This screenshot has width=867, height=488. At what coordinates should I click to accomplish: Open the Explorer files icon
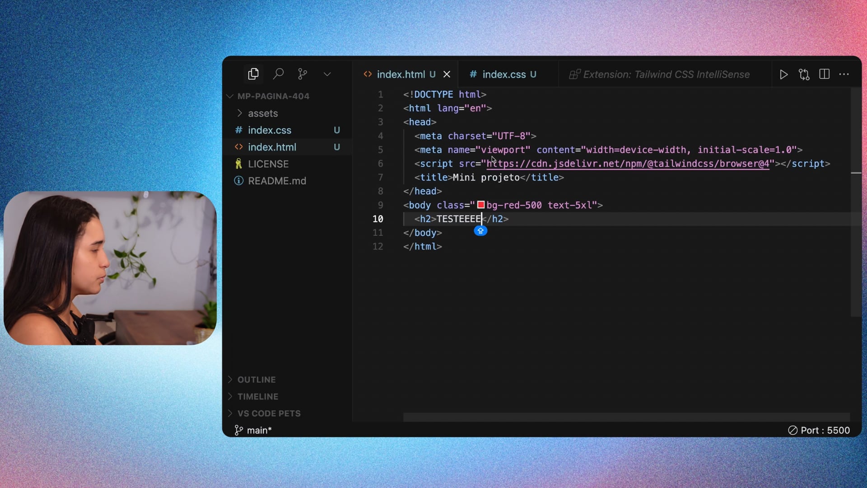(253, 74)
